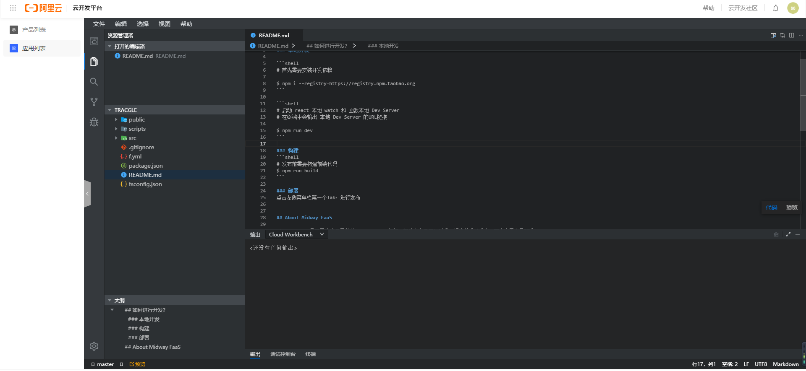Open the apps grid launcher icon
The width and height of the screenshot is (806, 371).
coord(13,8)
